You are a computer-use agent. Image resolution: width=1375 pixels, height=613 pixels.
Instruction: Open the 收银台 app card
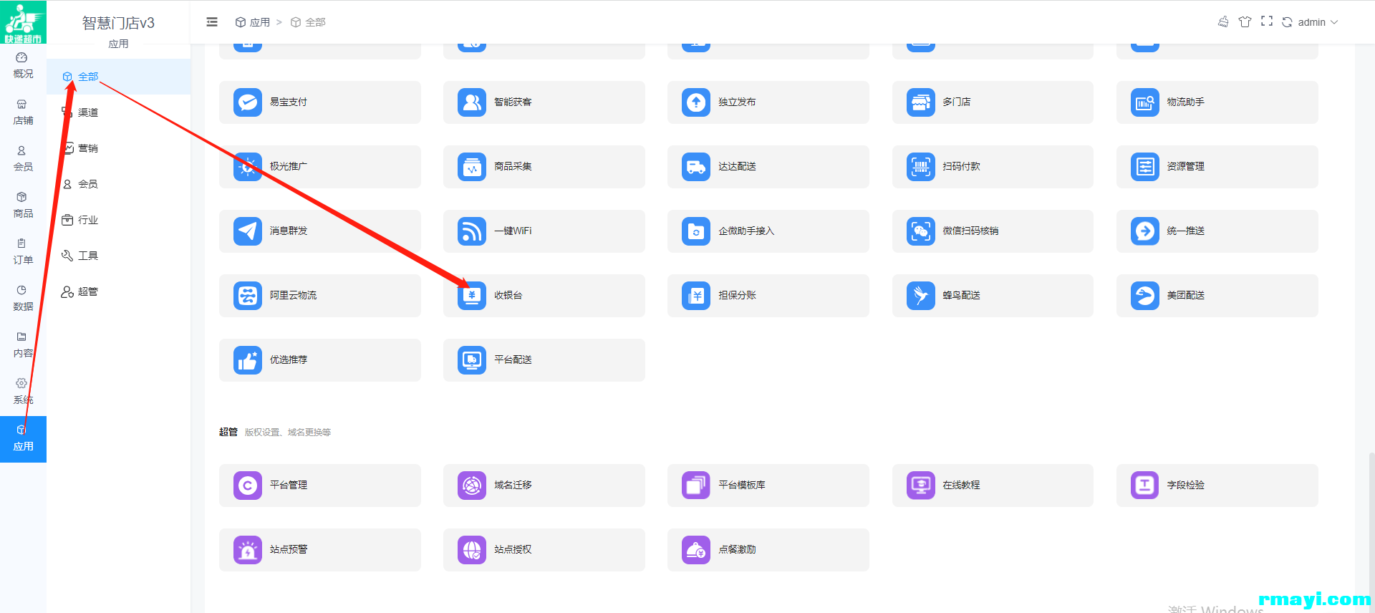pyautogui.click(x=544, y=296)
